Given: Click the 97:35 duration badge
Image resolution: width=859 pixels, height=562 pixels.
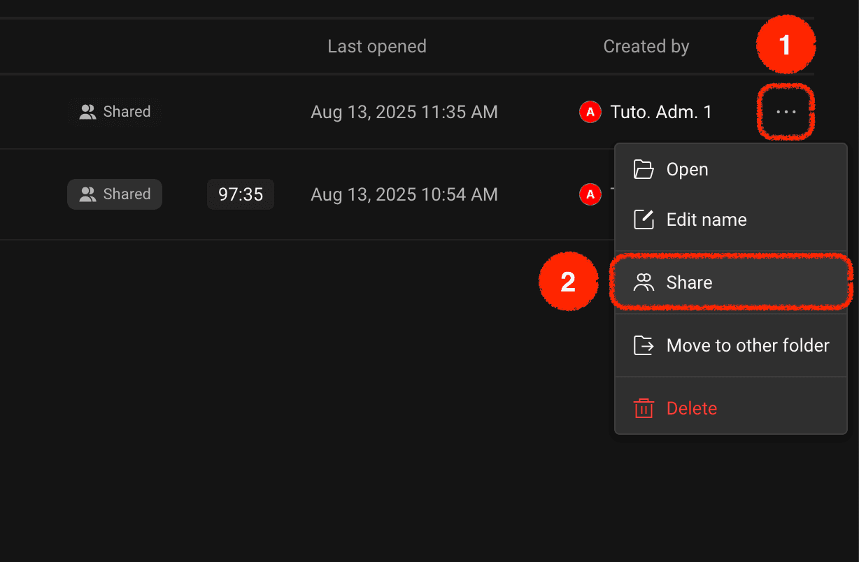Looking at the screenshot, I should (x=241, y=194).
